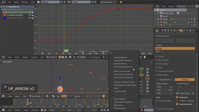Toggle only-errors icon in Graph header
The height and width of the screenshot is (112, 199).
[66, 57]
